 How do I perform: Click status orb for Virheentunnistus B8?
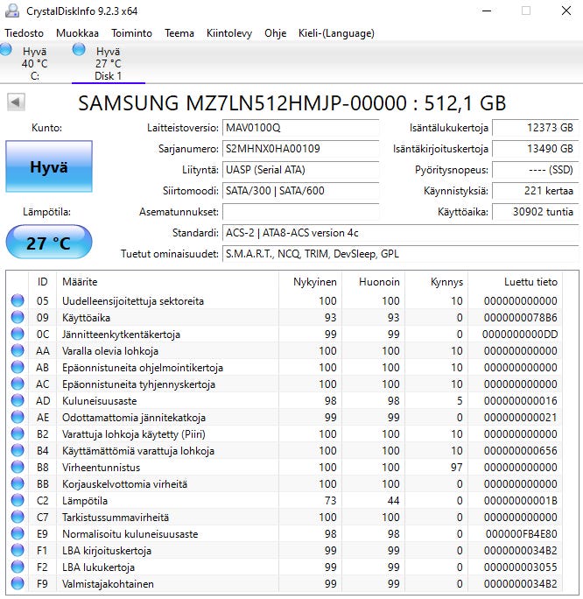tap(18, 467)
